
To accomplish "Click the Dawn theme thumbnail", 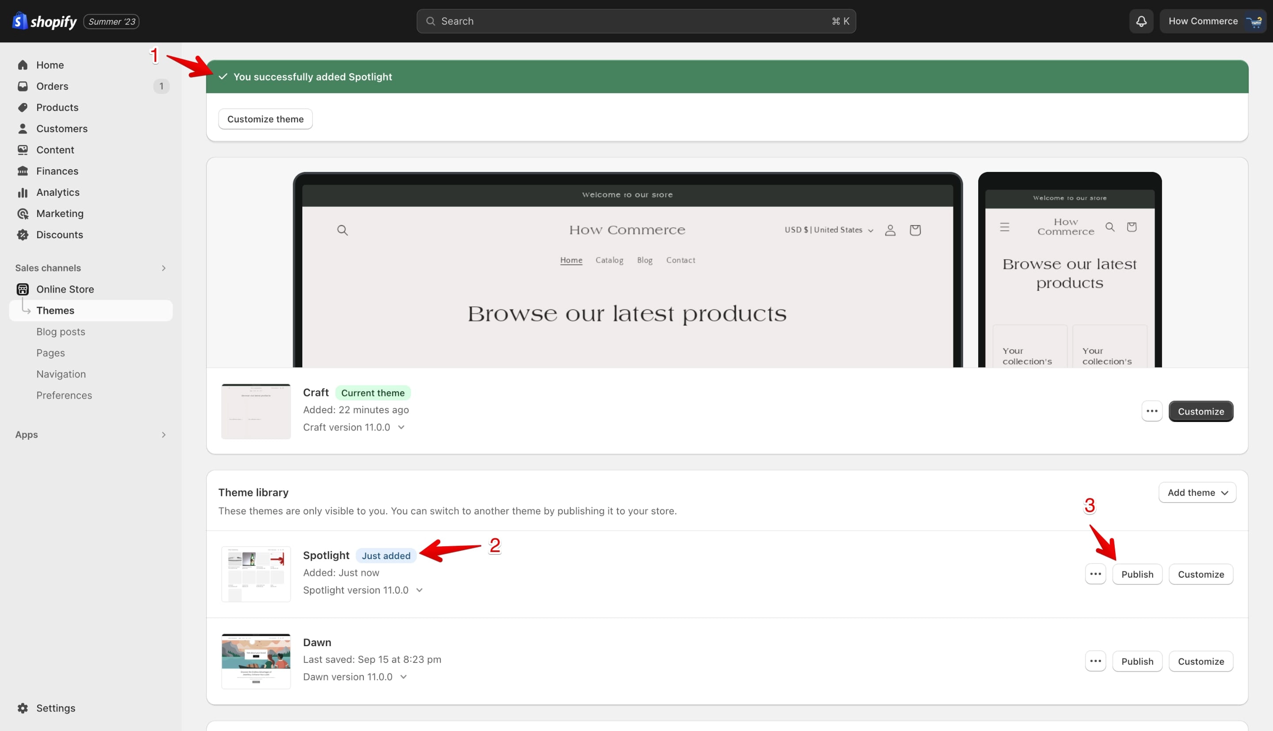I will (x=256, y=661).
